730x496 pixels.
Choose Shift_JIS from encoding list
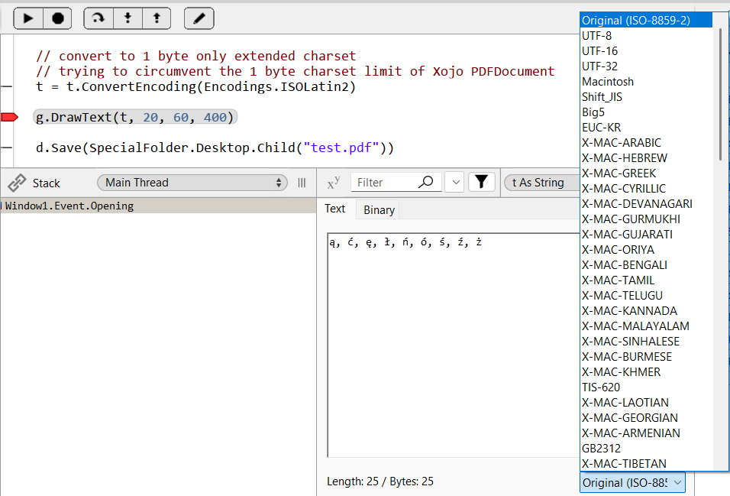pyautogui.click(x=646, y=97)
